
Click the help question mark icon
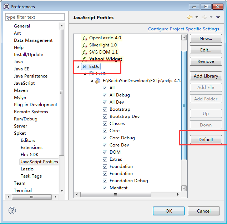click(12, 210)
